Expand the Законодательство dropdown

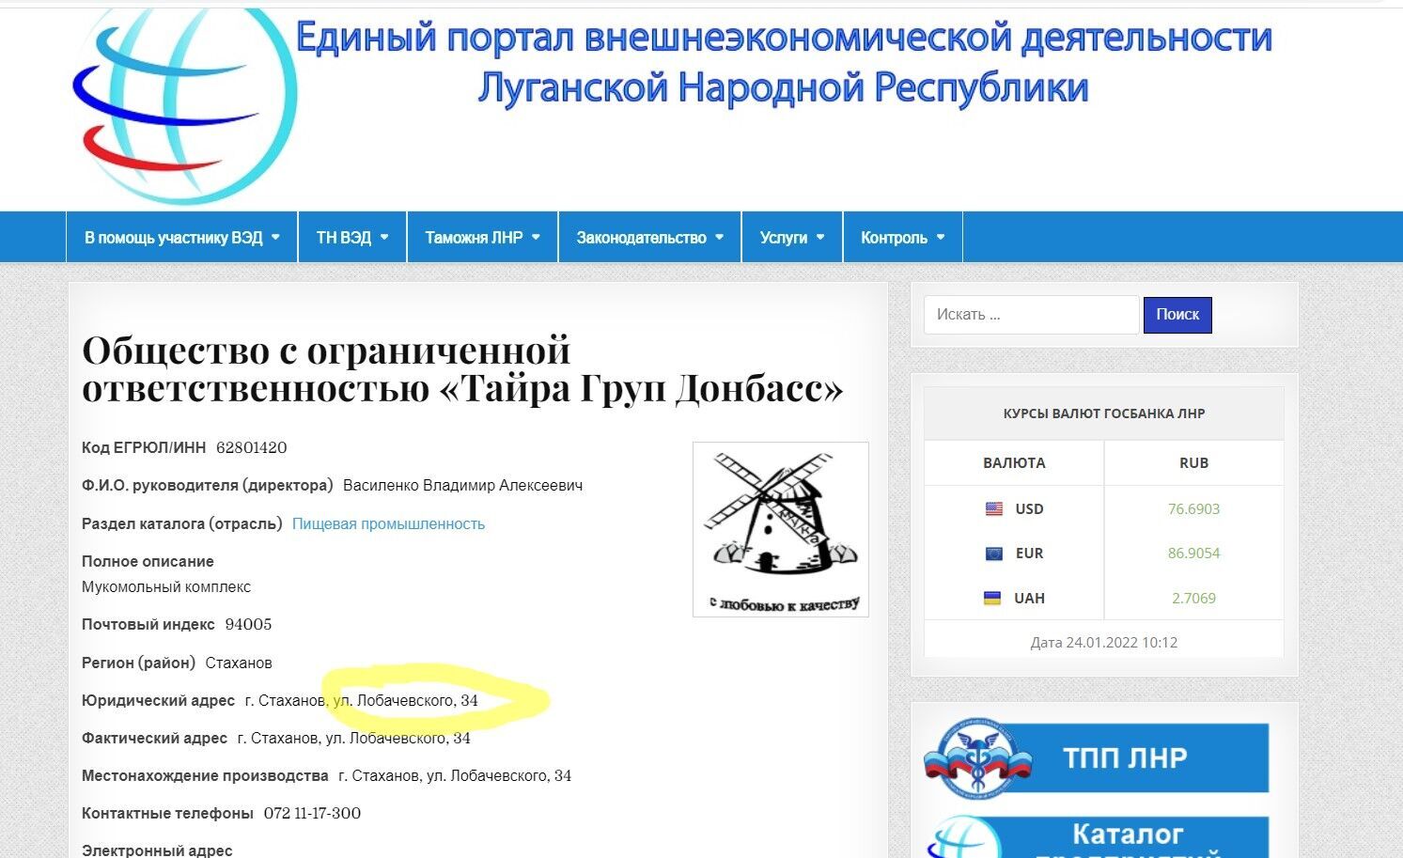[720, 237]
